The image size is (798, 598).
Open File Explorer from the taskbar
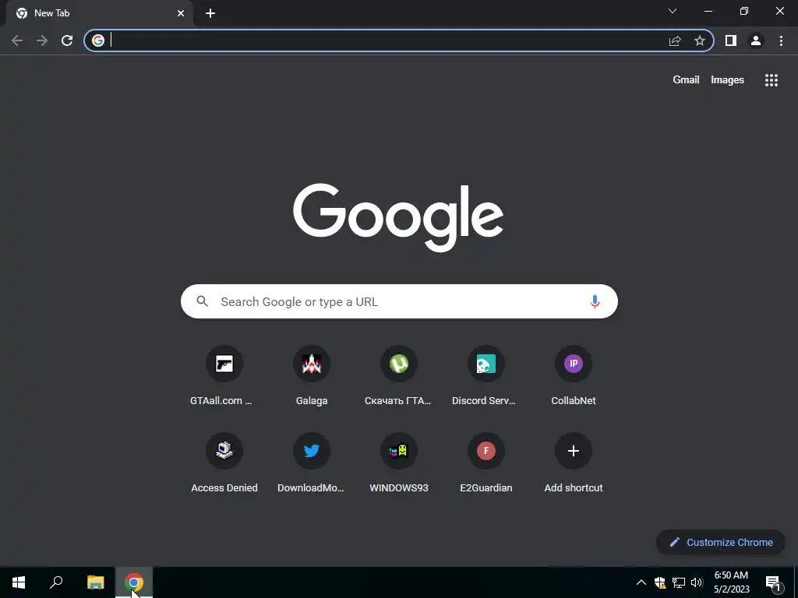[95, 582]
